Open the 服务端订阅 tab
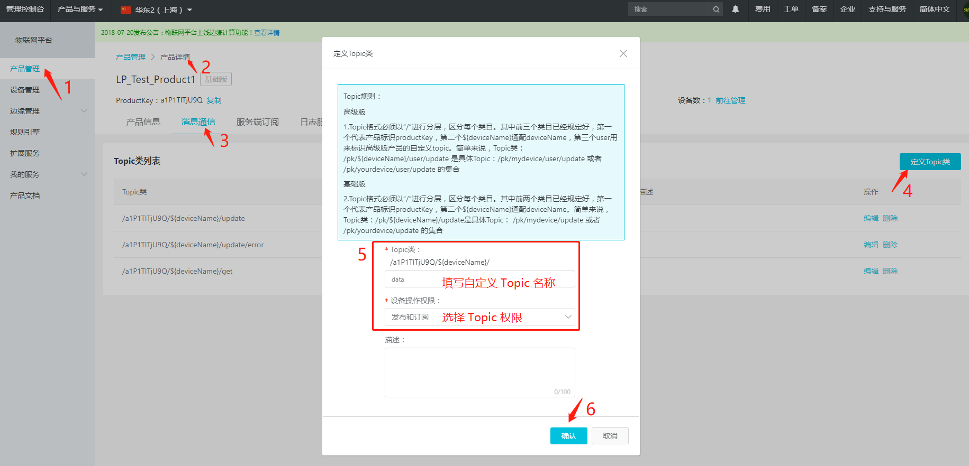 click(x=257, y=122)
